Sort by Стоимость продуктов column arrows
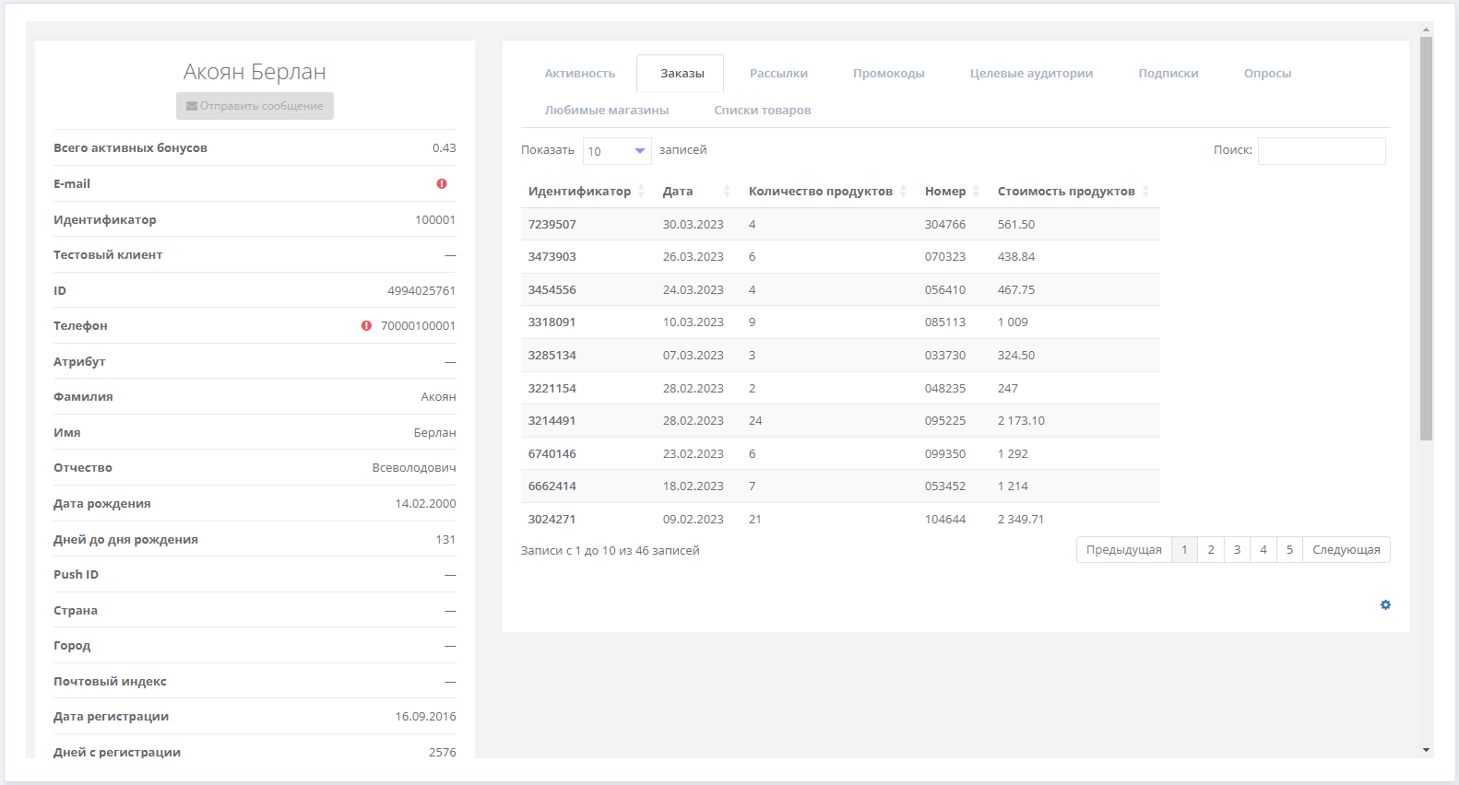The height and width of the screenshot is (785, 1459). coord(1145,192)
